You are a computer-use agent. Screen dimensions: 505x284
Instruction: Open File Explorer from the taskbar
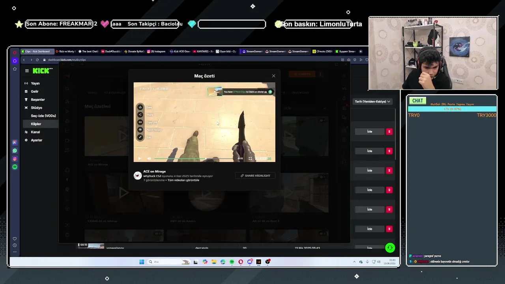(214, 262)
